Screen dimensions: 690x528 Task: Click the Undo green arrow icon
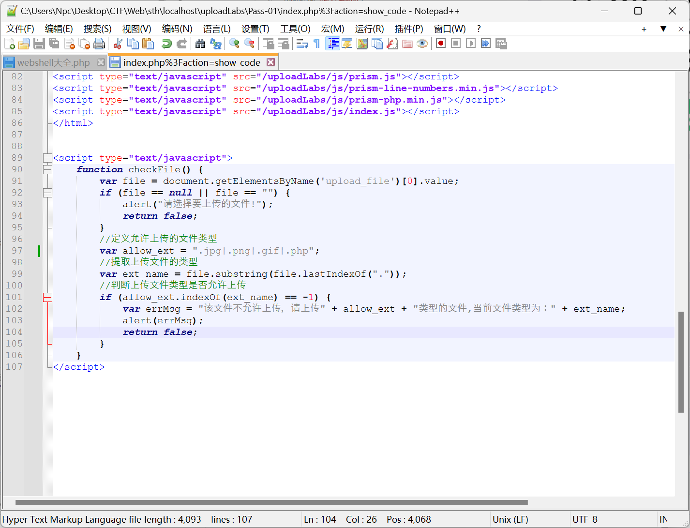[x=166, y=44]
